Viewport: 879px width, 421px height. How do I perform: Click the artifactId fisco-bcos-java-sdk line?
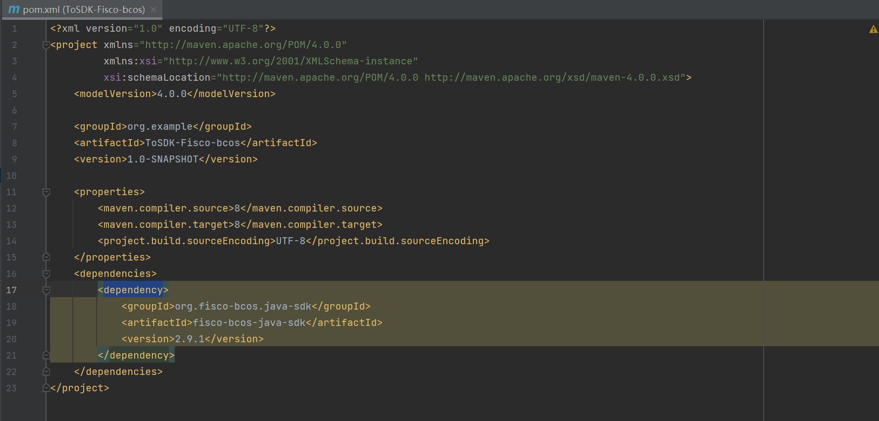(252, 323)
